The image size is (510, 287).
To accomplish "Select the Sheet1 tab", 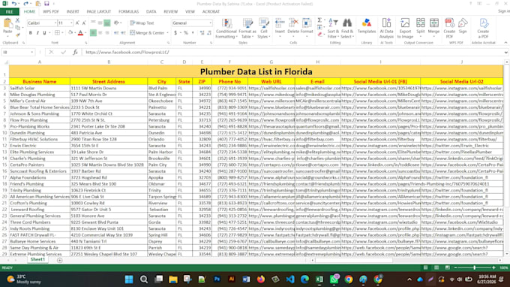I will pyautogui.click(x=37, y=260).
